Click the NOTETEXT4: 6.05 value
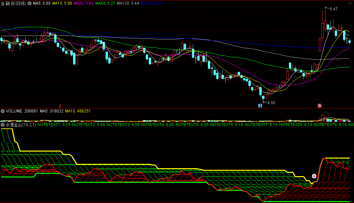 [x=158, y=125]
